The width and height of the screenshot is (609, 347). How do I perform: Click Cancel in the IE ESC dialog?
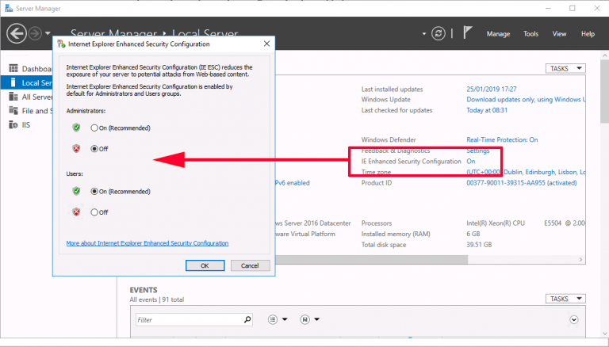pos(250,265)
